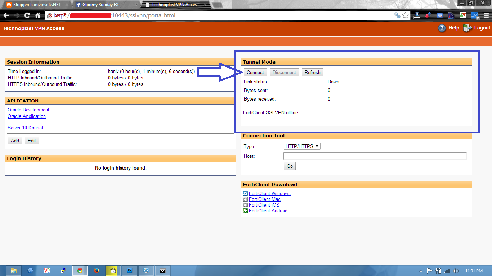The image size is (492, 276).
Task: Open the Server 10 Konsol link
Action: [x=25, y=128]
